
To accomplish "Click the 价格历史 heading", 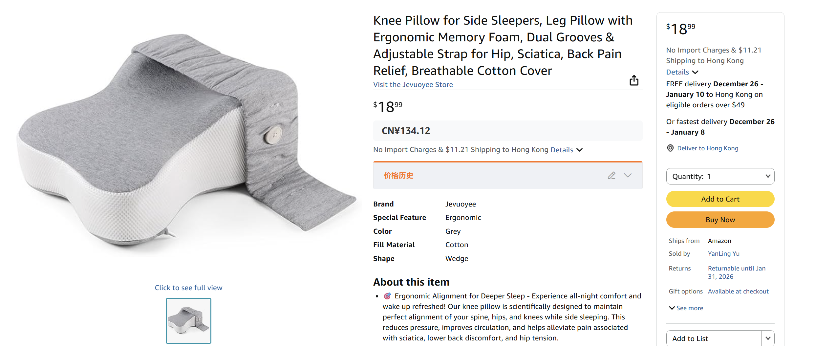I will pos(398,176).
